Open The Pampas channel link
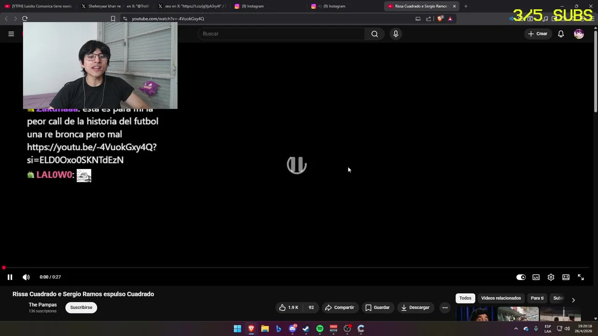The height and width of the screenshot is (336, 598). (x=43, y=305)
